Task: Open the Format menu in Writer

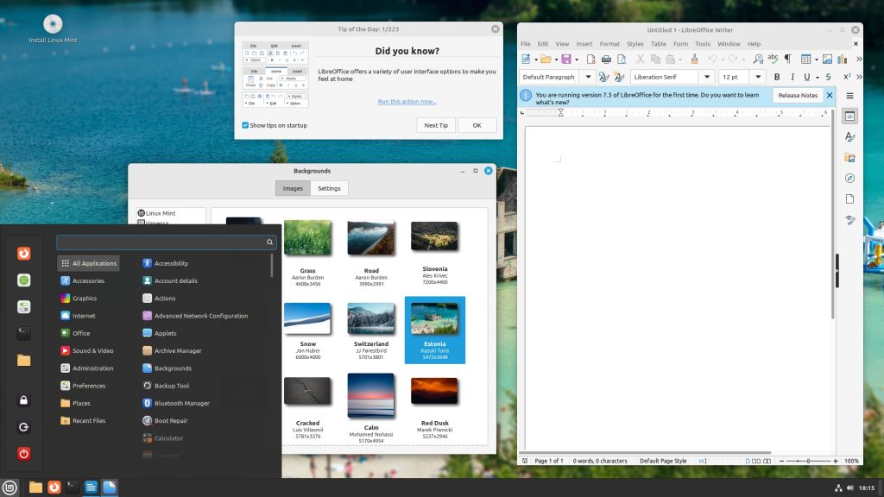Action: click(609, 44)
